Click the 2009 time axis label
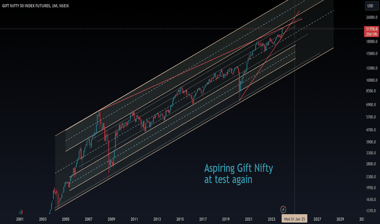The width and height of the screenshot is (380, 224). [x=111, y=219]
